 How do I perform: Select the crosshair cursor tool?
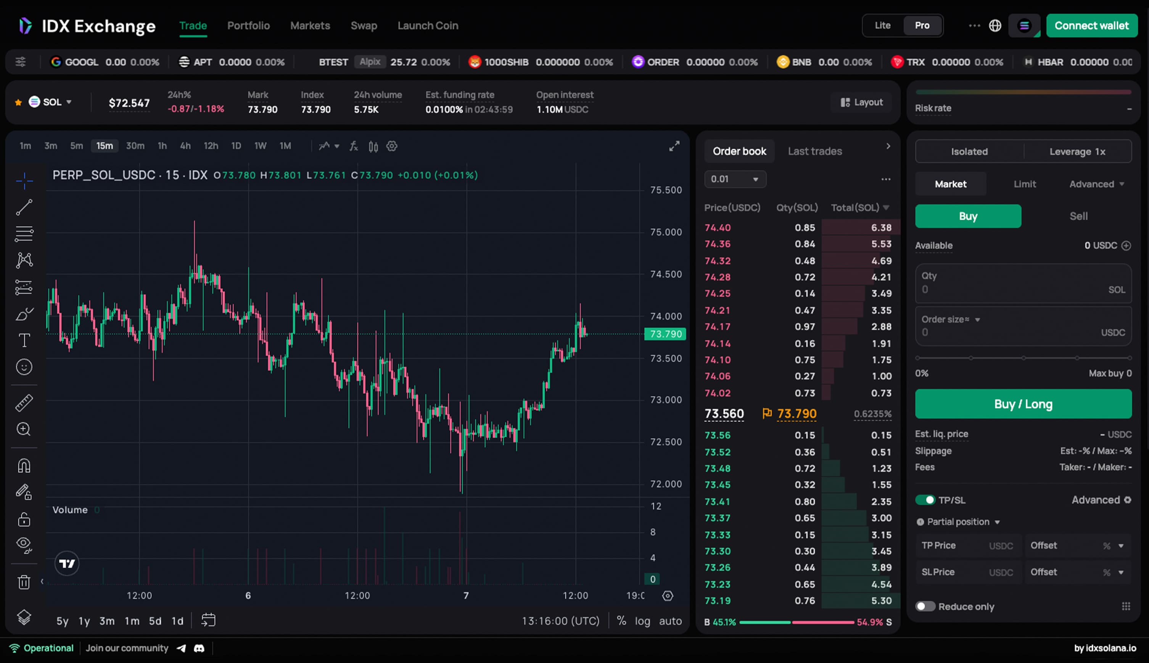(24, 181)
